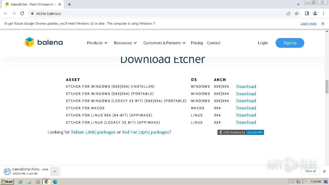
Task: Click the cloudsmith OSS hosting badge
Action: tap(241, 132)
